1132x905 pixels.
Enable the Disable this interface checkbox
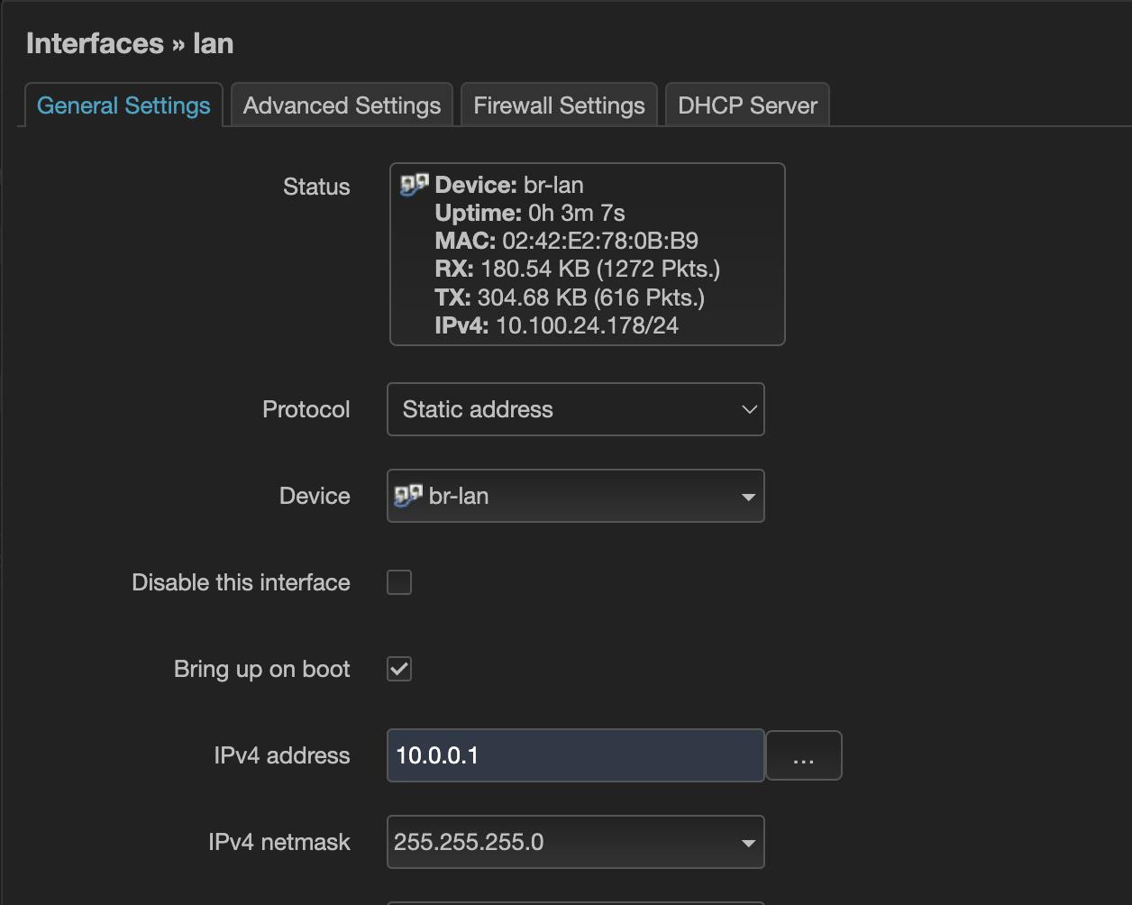[398, 582]
